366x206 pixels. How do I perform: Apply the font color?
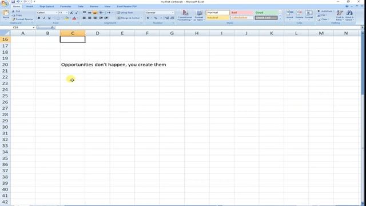[74, 18]
